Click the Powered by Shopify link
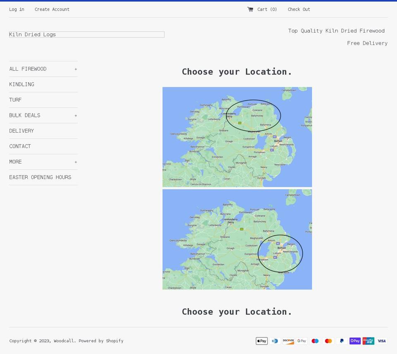The image size is (397, 354). point(101,341)
